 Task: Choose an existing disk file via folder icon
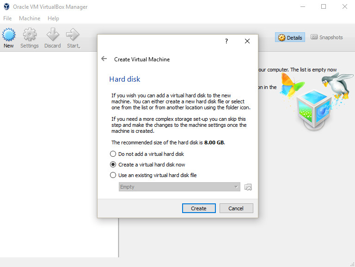pos(248,187)
